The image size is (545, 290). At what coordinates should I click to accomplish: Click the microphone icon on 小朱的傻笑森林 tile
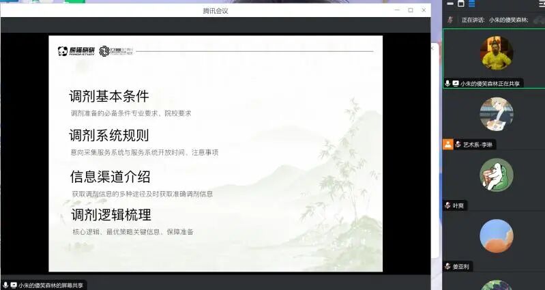(447, 83)
